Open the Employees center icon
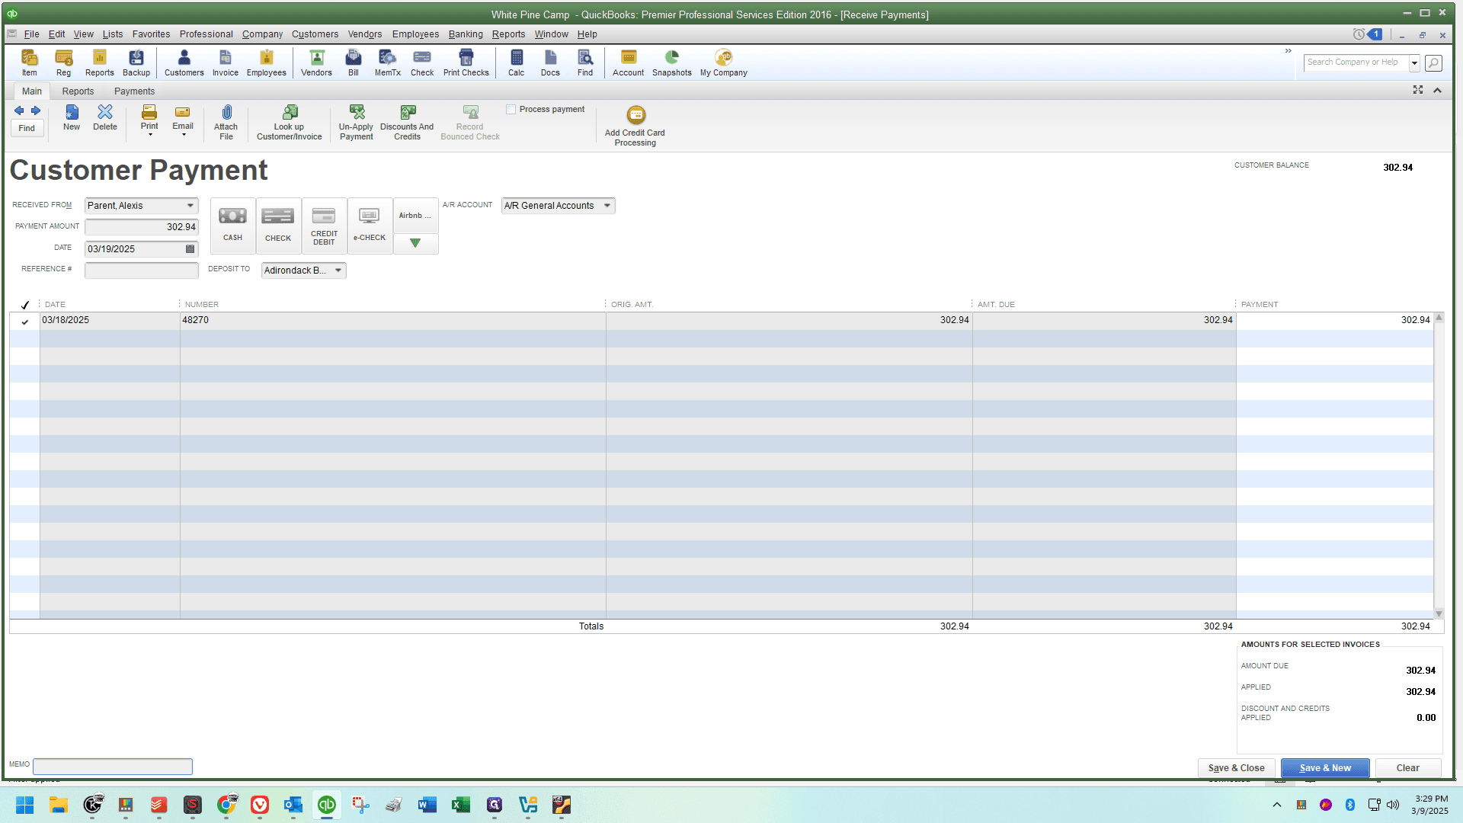Screen dimensions: 1463x823 click(267, 62)
